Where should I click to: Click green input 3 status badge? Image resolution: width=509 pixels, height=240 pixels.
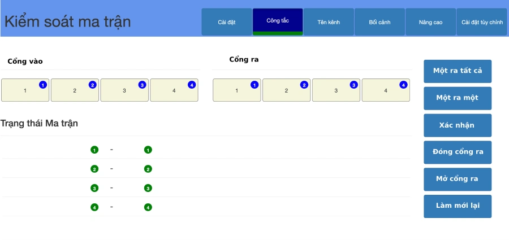click(94, 188)
